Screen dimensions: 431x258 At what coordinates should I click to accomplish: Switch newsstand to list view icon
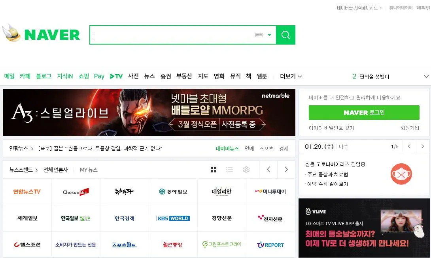click(229, 170)
